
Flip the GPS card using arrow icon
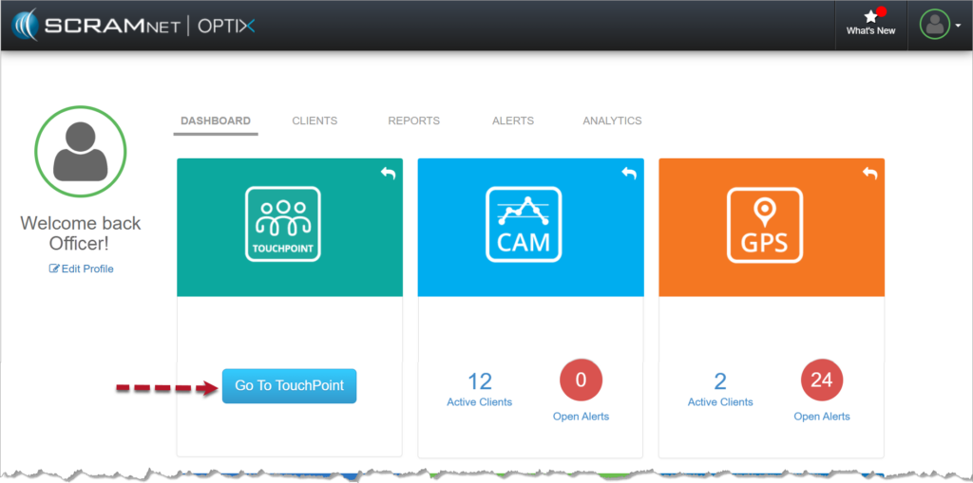pos(869,173)
